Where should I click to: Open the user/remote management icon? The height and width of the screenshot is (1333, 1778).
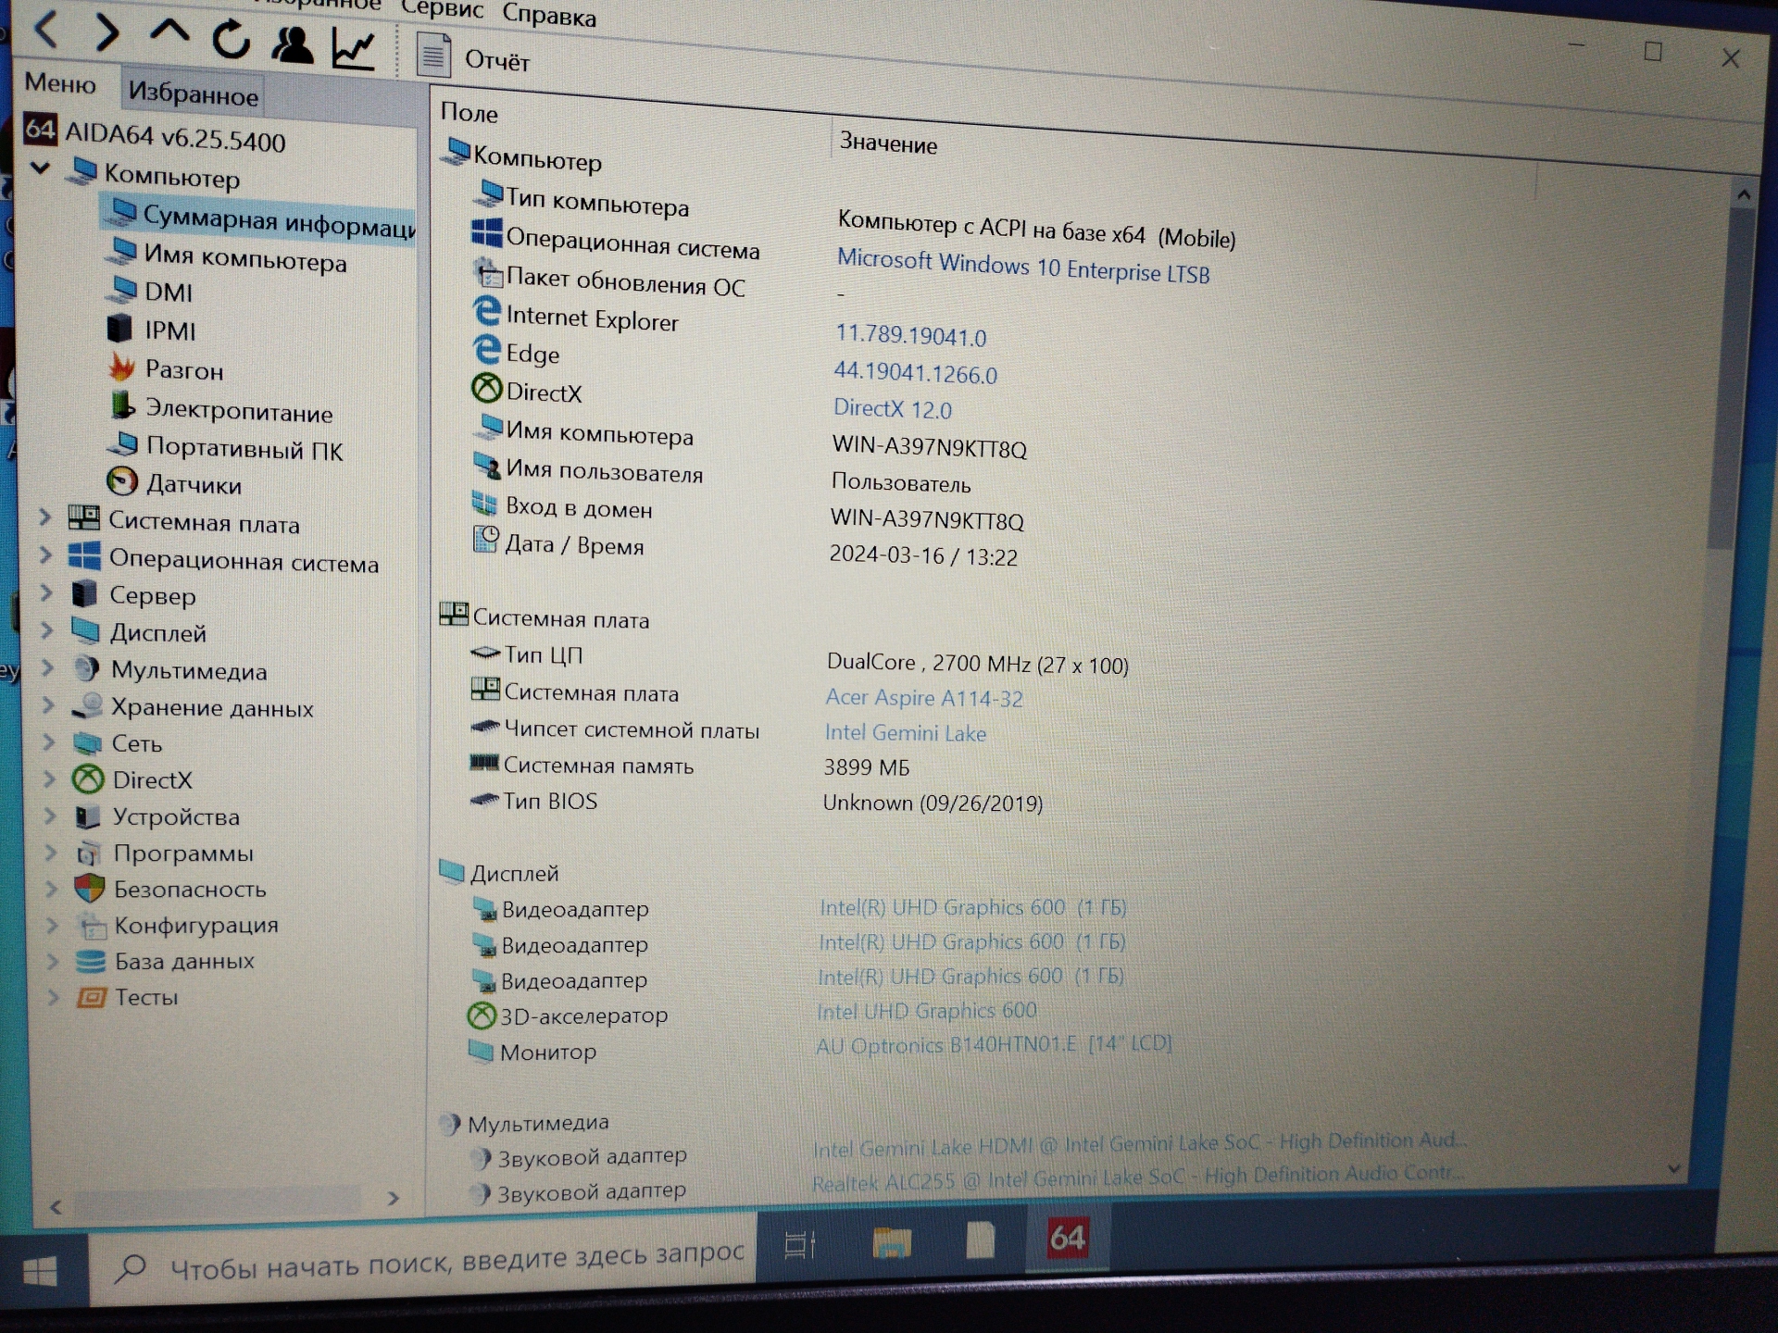pos(293,44)
